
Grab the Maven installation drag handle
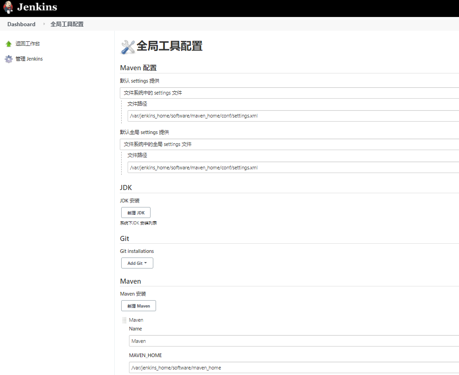tap(124, 320)
